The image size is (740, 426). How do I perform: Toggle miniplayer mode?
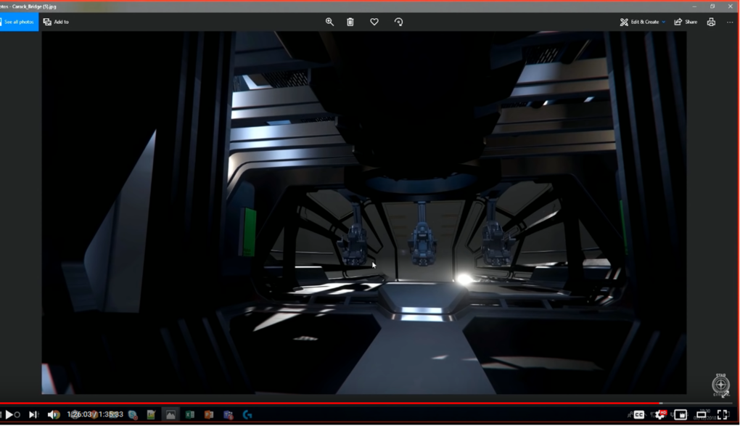pyautogui.click(x=681, y=414)
